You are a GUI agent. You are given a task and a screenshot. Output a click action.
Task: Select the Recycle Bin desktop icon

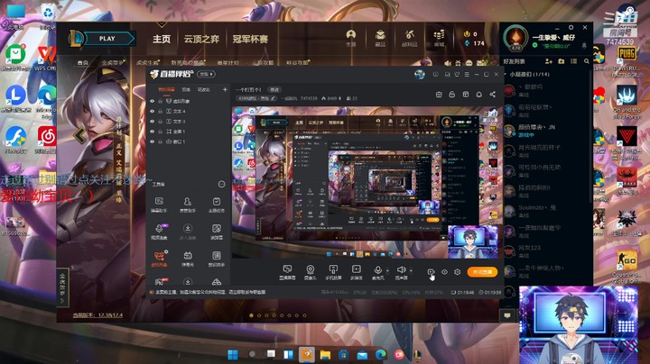[48, 16]
